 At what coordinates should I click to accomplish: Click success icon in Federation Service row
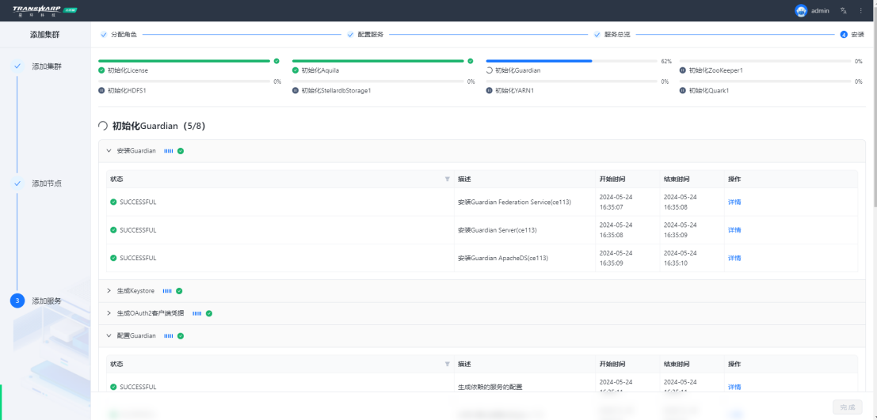[x=113, y=202]
